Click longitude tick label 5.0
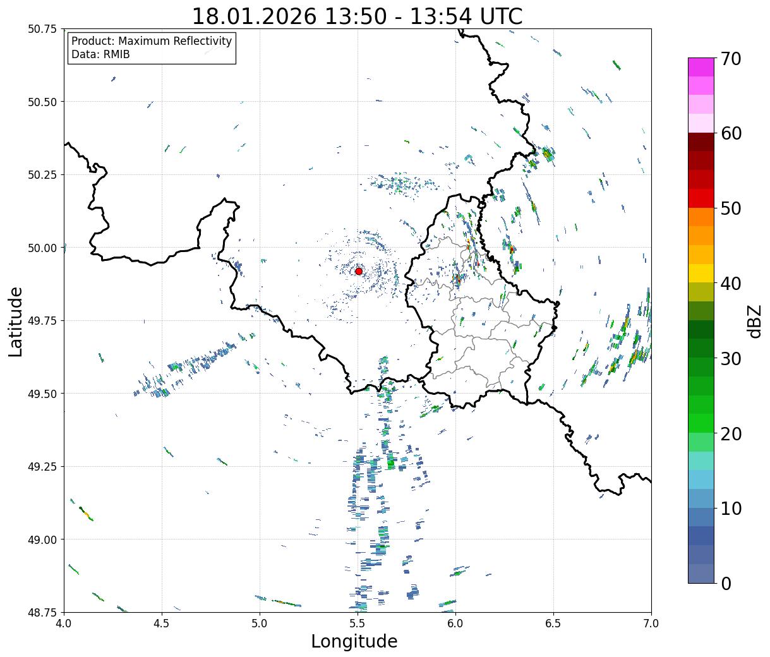This screenshot has height=657, width=770. click(260, 624)
